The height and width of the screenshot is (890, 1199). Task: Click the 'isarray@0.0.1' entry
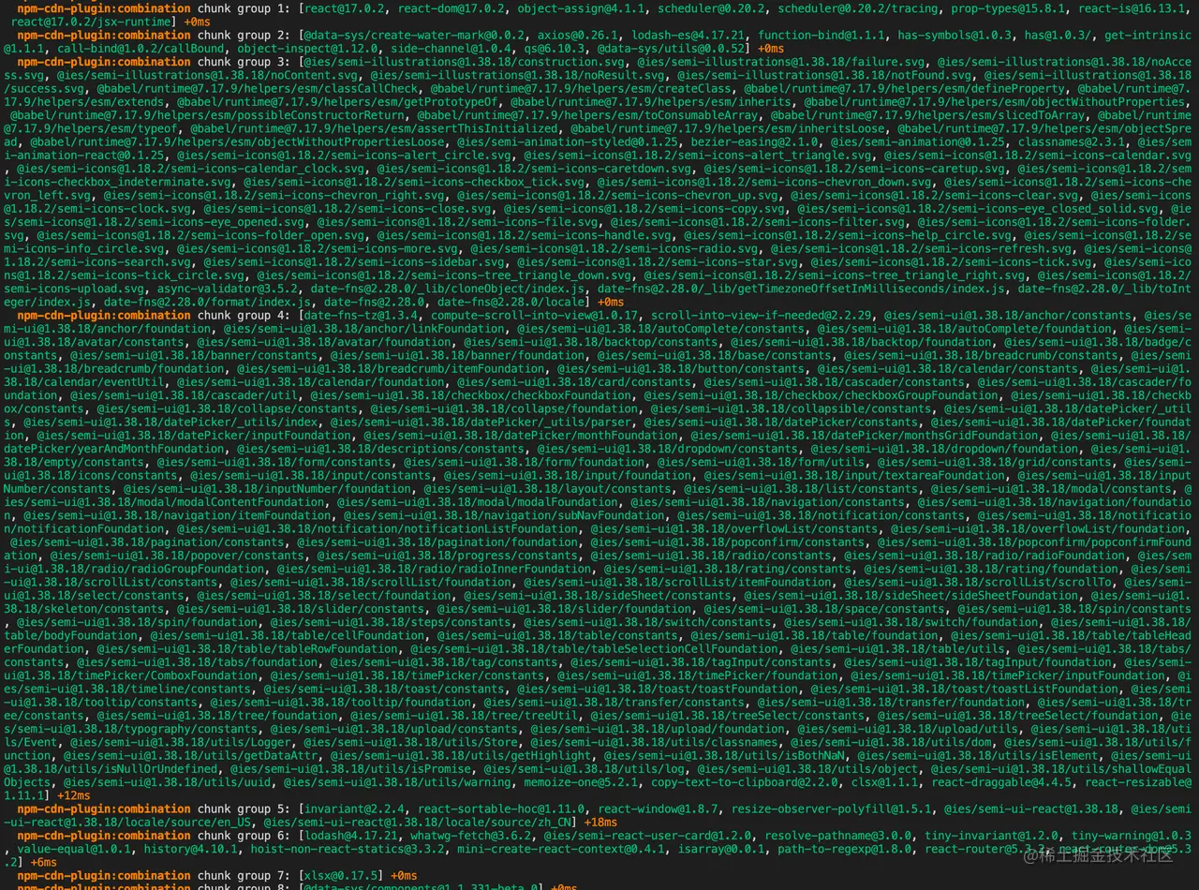[x=718, y=849]
